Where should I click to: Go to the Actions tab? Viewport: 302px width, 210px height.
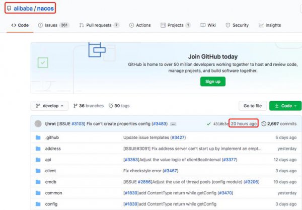click(x=140, y=25)
